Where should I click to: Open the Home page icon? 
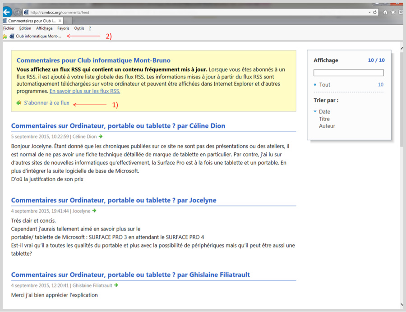(x=385, y=12)
